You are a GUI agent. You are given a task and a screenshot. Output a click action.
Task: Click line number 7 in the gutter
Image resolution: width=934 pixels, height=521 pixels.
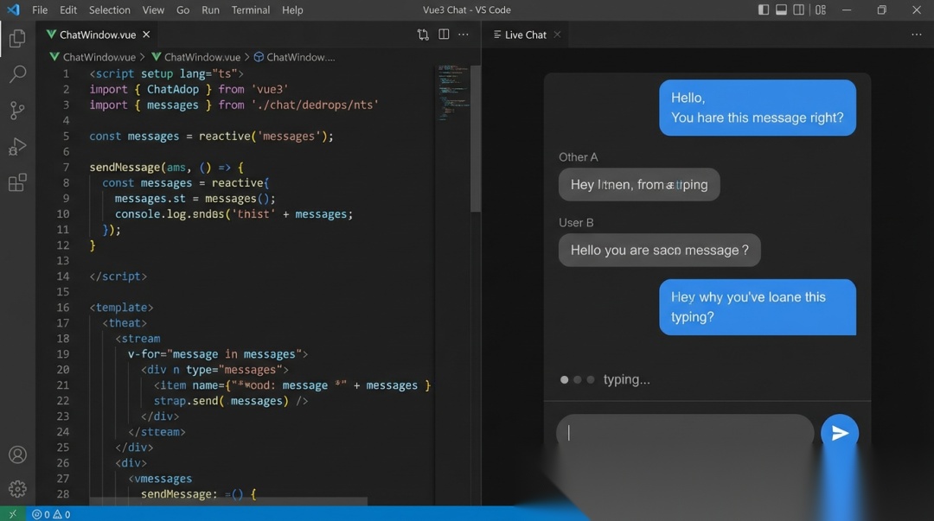(x=66, y=168)
